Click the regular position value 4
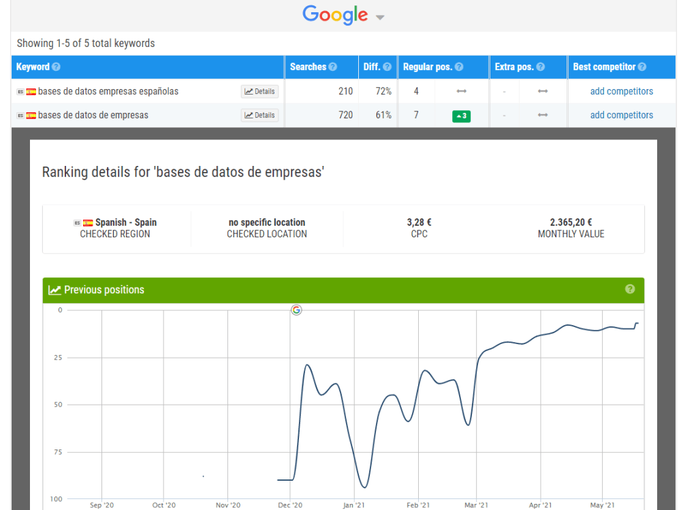 [416, 92]
